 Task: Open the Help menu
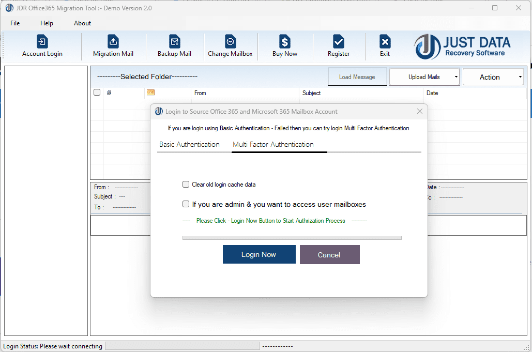47,23
